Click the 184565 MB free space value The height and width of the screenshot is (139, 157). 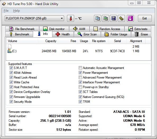tap(69, 51)
